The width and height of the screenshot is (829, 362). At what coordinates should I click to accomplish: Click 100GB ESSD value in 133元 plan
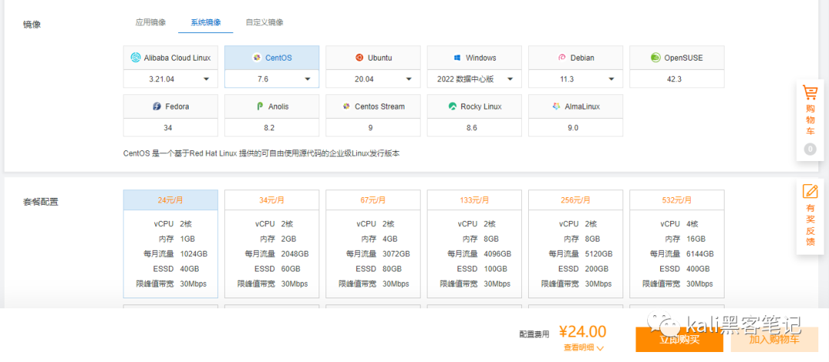point(495,268)
